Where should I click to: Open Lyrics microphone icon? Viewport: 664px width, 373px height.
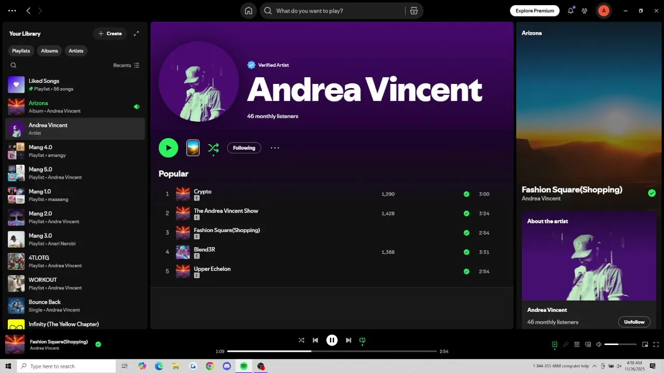tap(566, 345)
